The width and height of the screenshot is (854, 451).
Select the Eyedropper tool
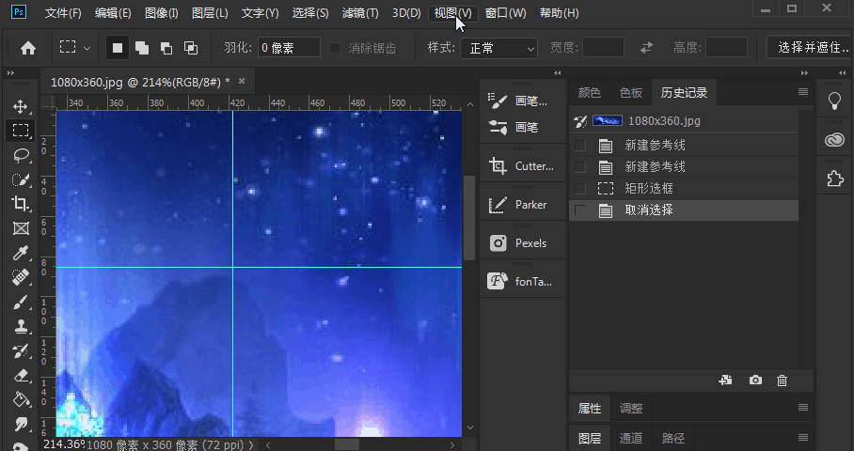[x=21, y=253]
